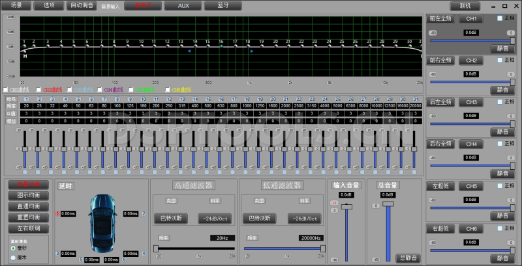Image resolution: width=522 pixels, height=266 pixels.
Task: Click the left blue arrow on graph
Action: coord(189,51)
